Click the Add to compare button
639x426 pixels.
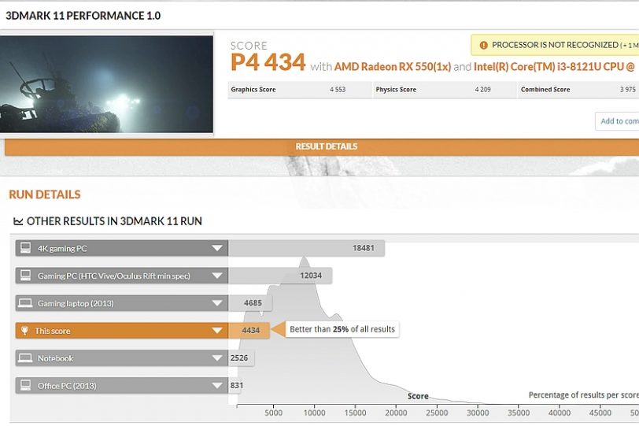click(617, 121)
